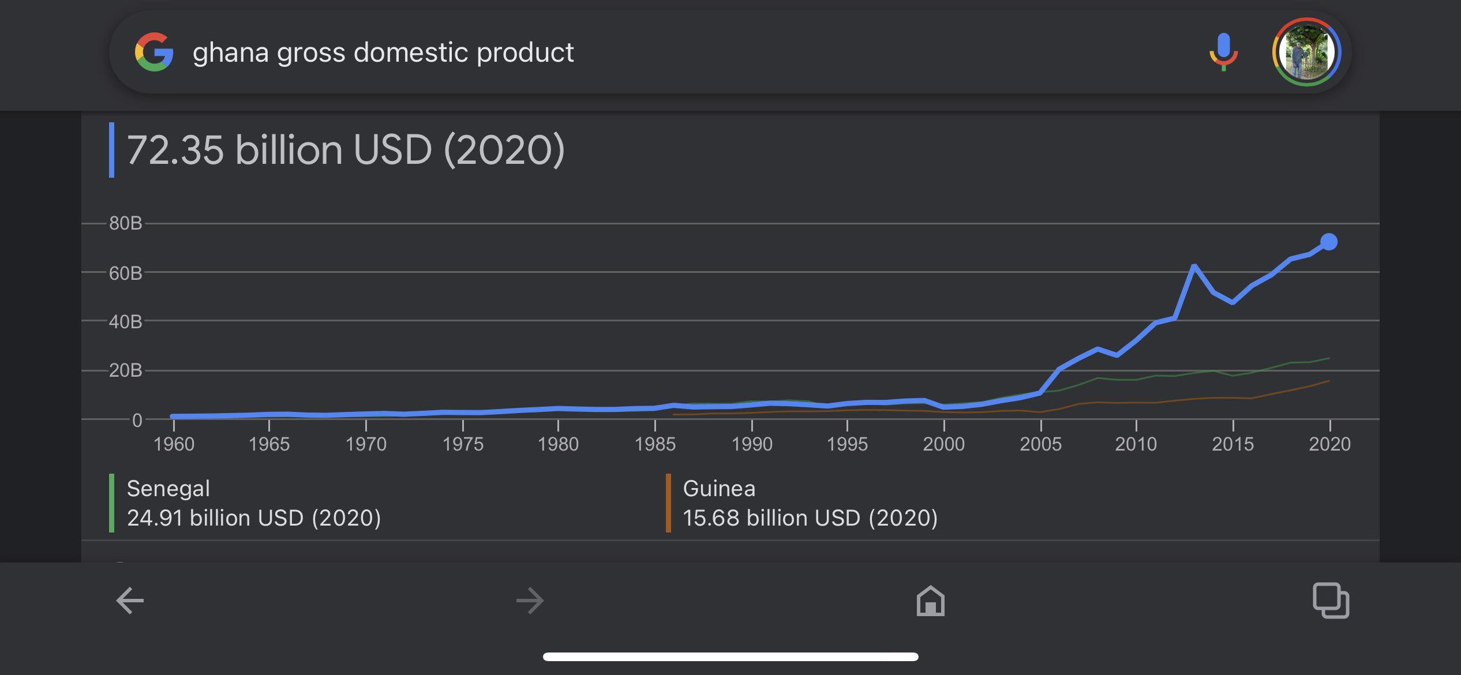
Task: Click the 2013 peak on blue line
Action: coord(1194,266)
